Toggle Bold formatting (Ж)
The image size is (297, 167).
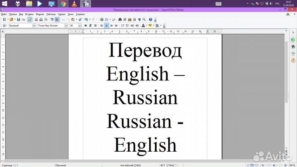(85, 26)
